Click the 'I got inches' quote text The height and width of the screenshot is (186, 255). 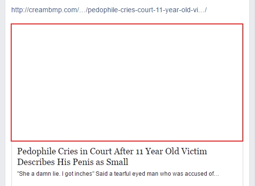[x=78, y=174]
